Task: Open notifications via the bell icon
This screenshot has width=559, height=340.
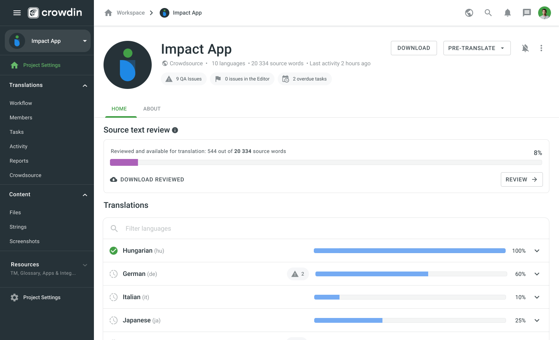Action: [x=507, y=12]
